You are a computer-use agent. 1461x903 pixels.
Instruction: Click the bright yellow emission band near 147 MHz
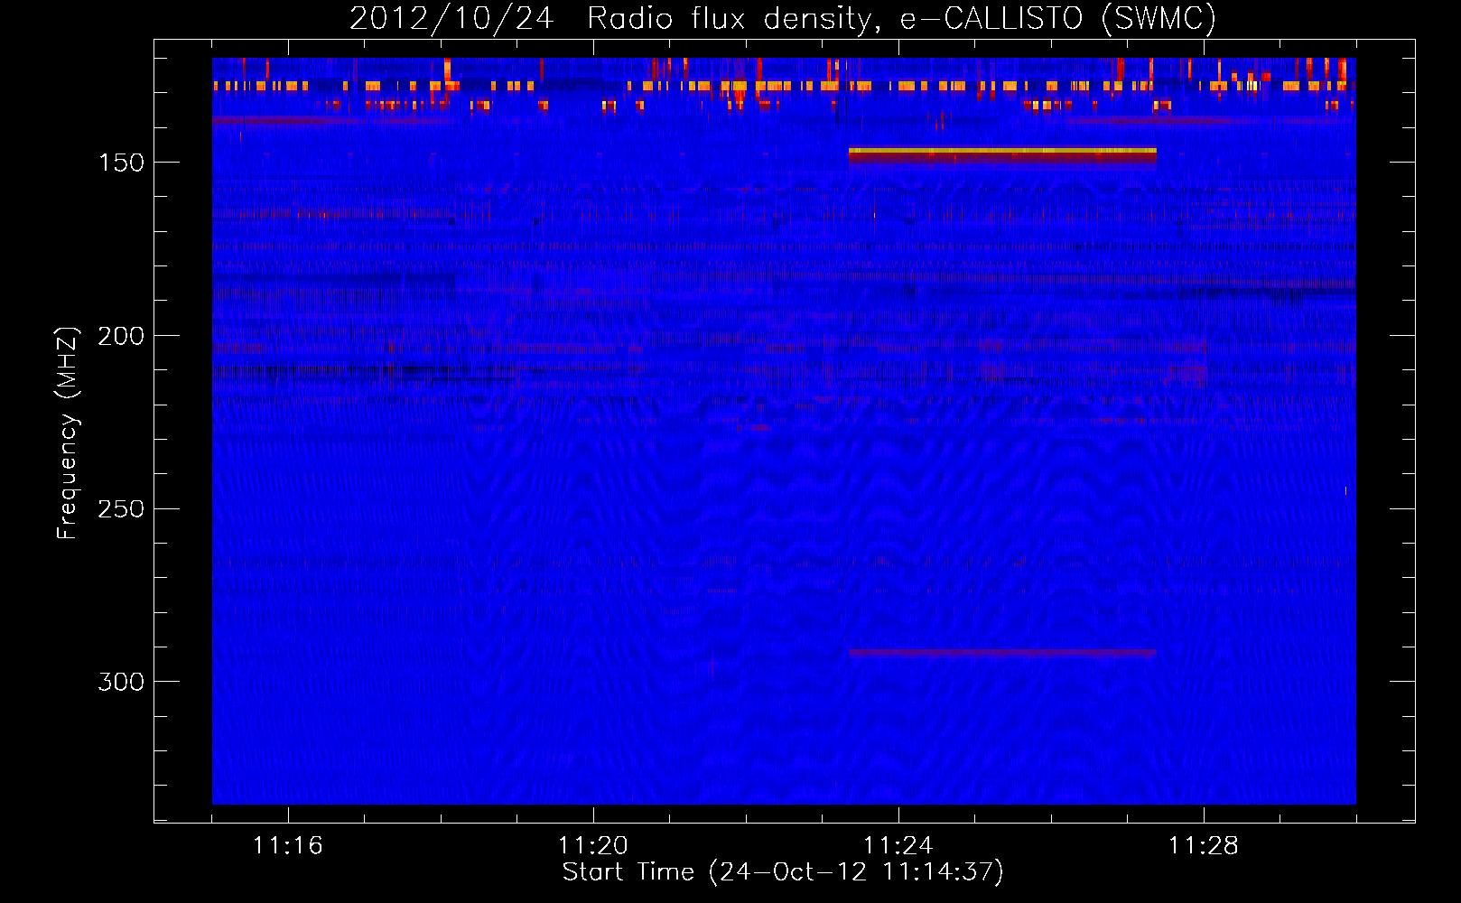1002,151
